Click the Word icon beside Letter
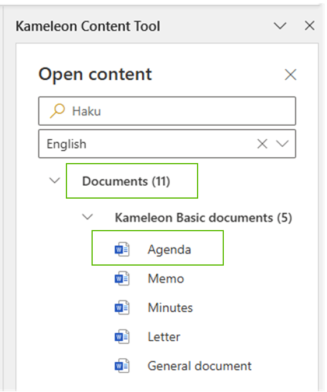327x392 pixels. tap(122, 337)
